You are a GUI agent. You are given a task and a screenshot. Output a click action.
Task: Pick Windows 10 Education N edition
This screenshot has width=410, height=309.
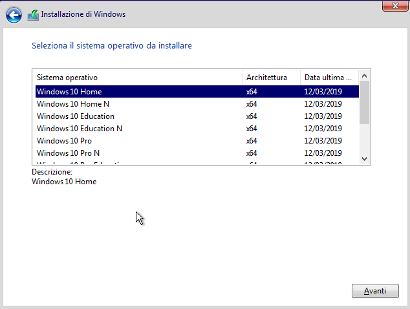(x=197, y=129)
